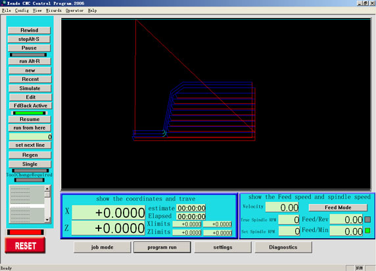Open the File menu
Image resolution: width=376 pixels, height=271 pixels.
6,11
